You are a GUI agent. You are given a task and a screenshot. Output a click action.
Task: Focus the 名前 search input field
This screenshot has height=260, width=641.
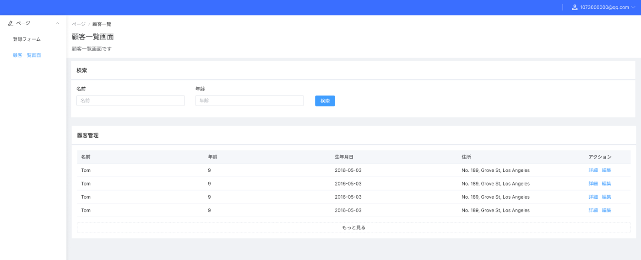tap(130, 101)
